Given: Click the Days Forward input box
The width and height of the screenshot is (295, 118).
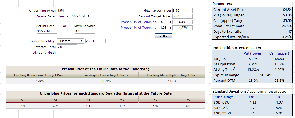Looking at the screenshot, I should [x=85, y=31].
